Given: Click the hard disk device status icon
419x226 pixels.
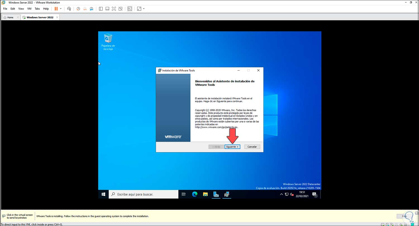Looking at the screenshot, I should tap(382, 224).
